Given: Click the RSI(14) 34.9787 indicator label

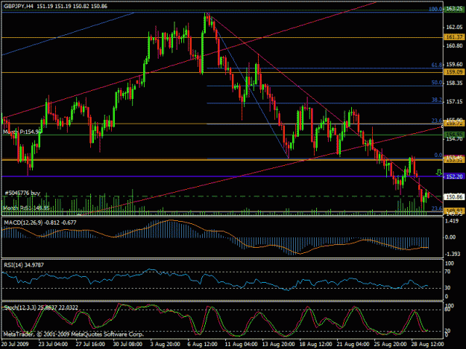Looking at the screenshot, I should (x=23, y=265).
